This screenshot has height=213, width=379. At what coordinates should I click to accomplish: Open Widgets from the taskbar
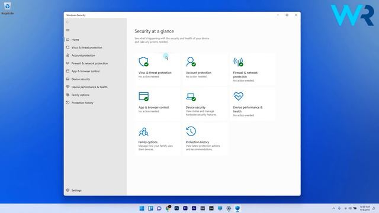coord(150,208)
